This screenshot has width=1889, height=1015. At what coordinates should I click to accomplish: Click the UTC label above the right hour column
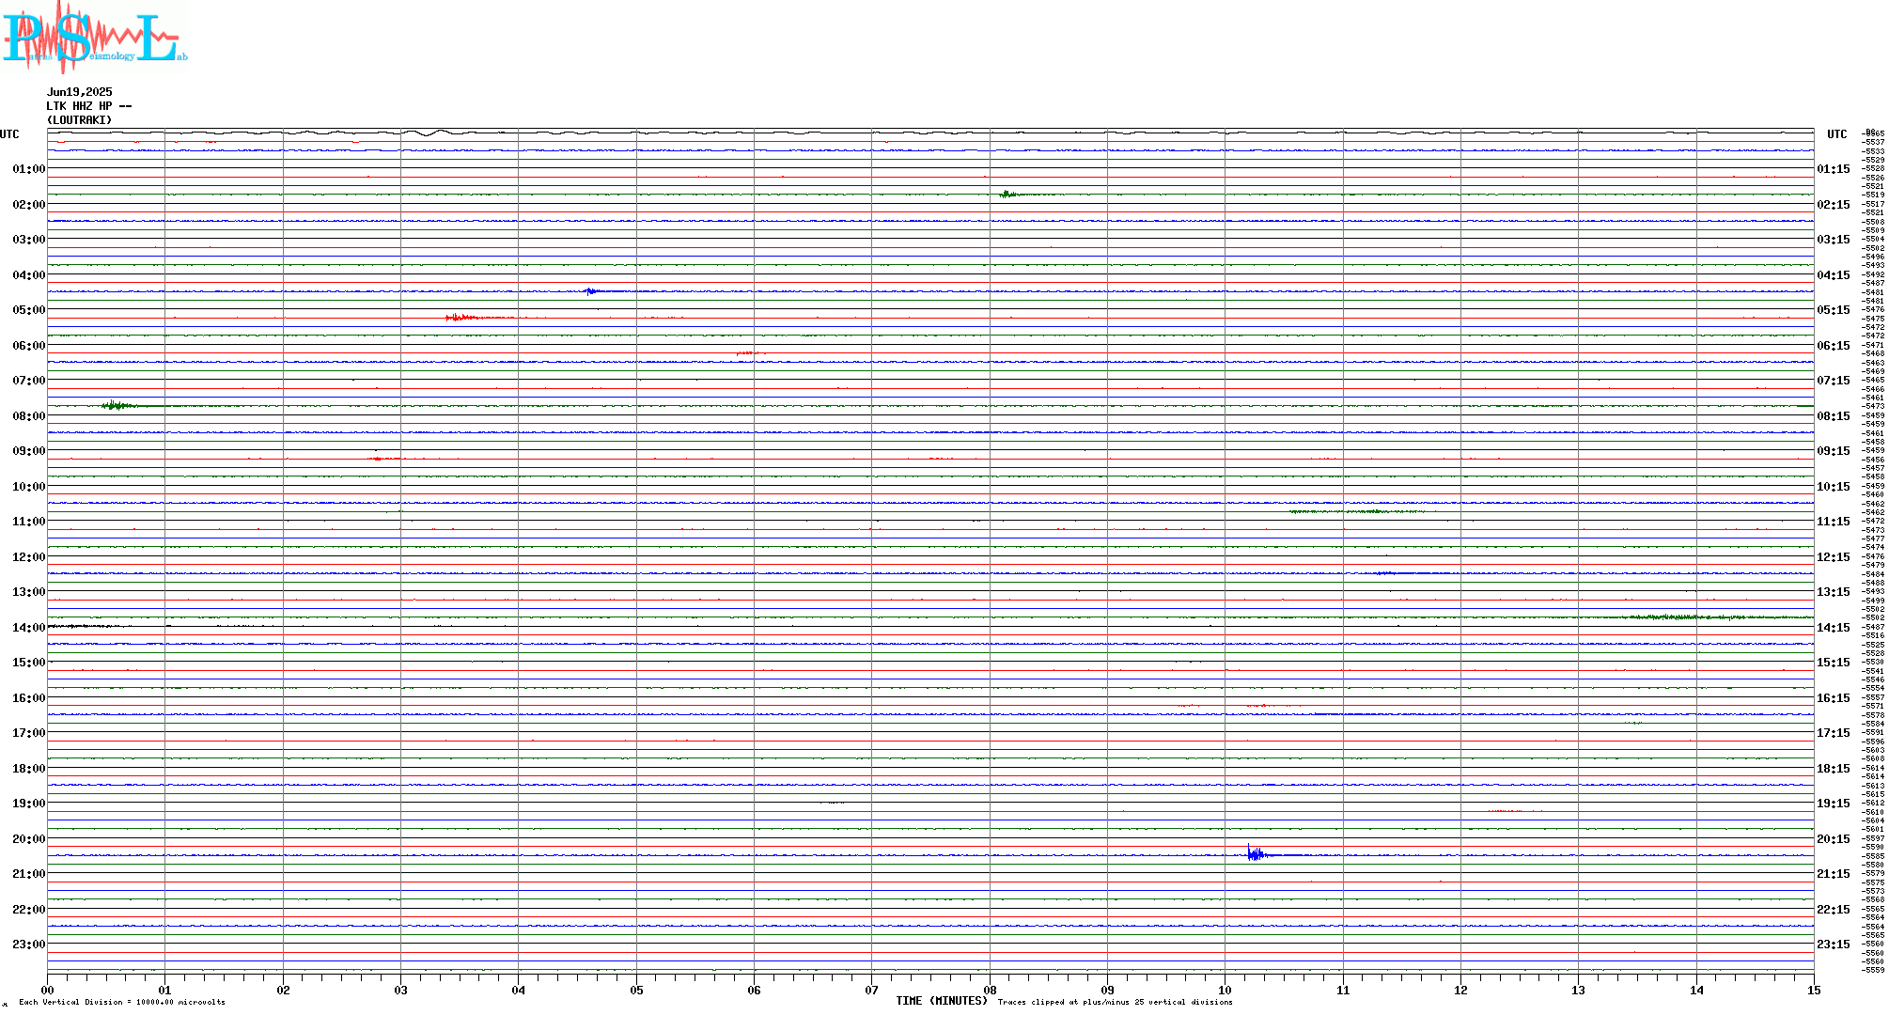[1836, 134]
